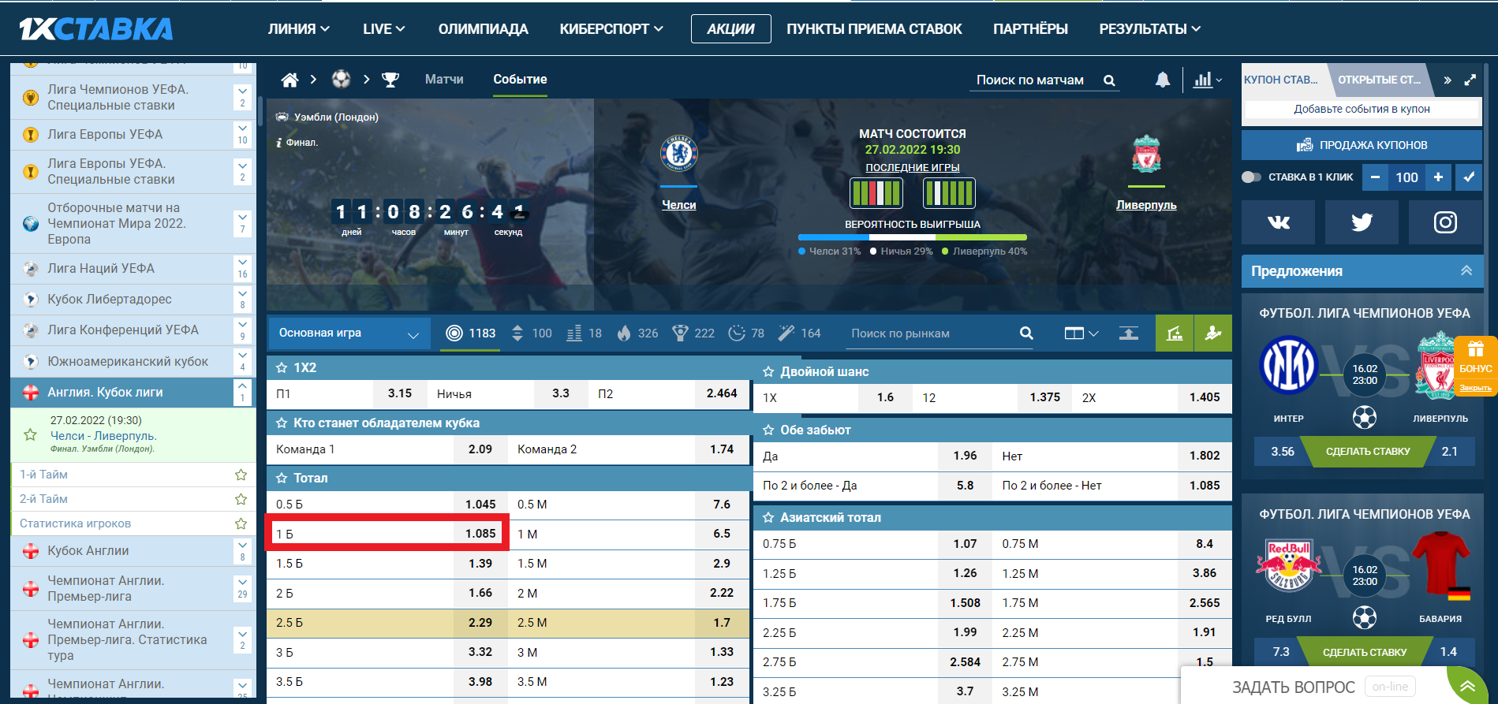Click СДЕЛАТЬ СТАВКУ for Ред Булл vs Бавария
Screen dimensions: 1498x704
click(1365, 653)
